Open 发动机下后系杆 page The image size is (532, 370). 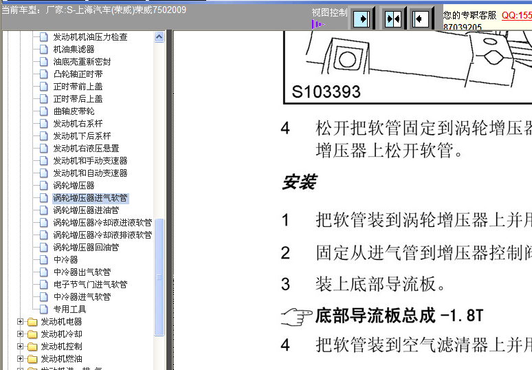click(x=82, y=136)
